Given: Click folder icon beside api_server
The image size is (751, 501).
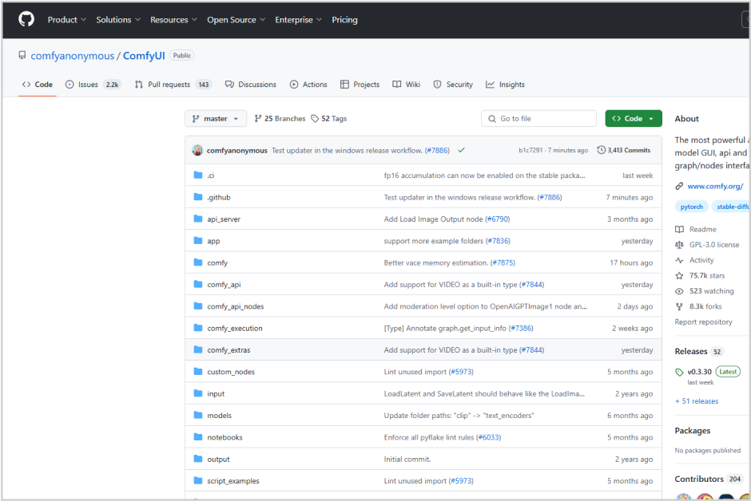Looking at the screenshot, I should tap(198, 219).
